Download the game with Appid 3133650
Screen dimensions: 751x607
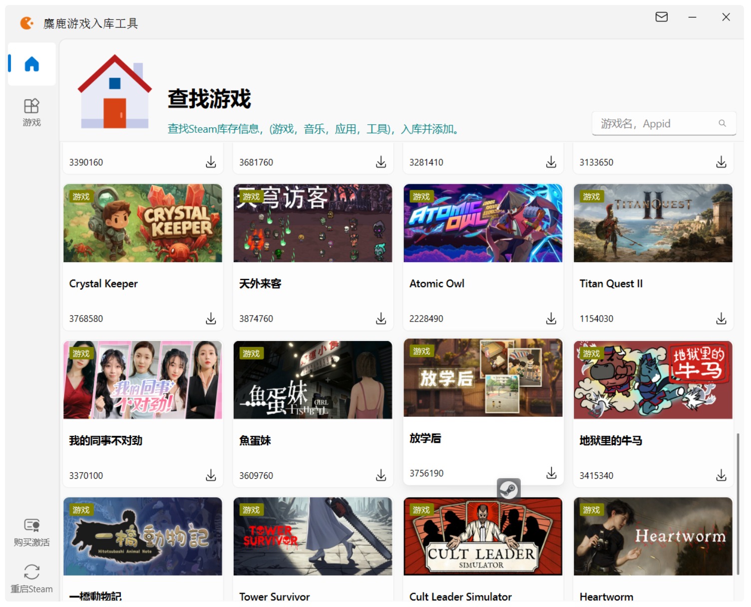click(x=722, y=162)
